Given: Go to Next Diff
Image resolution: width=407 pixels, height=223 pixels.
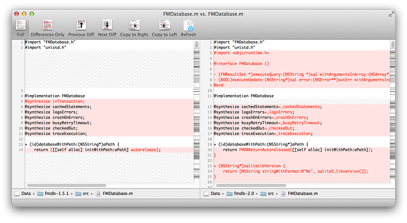Looking at the screenshot, I should click(107, 28).
